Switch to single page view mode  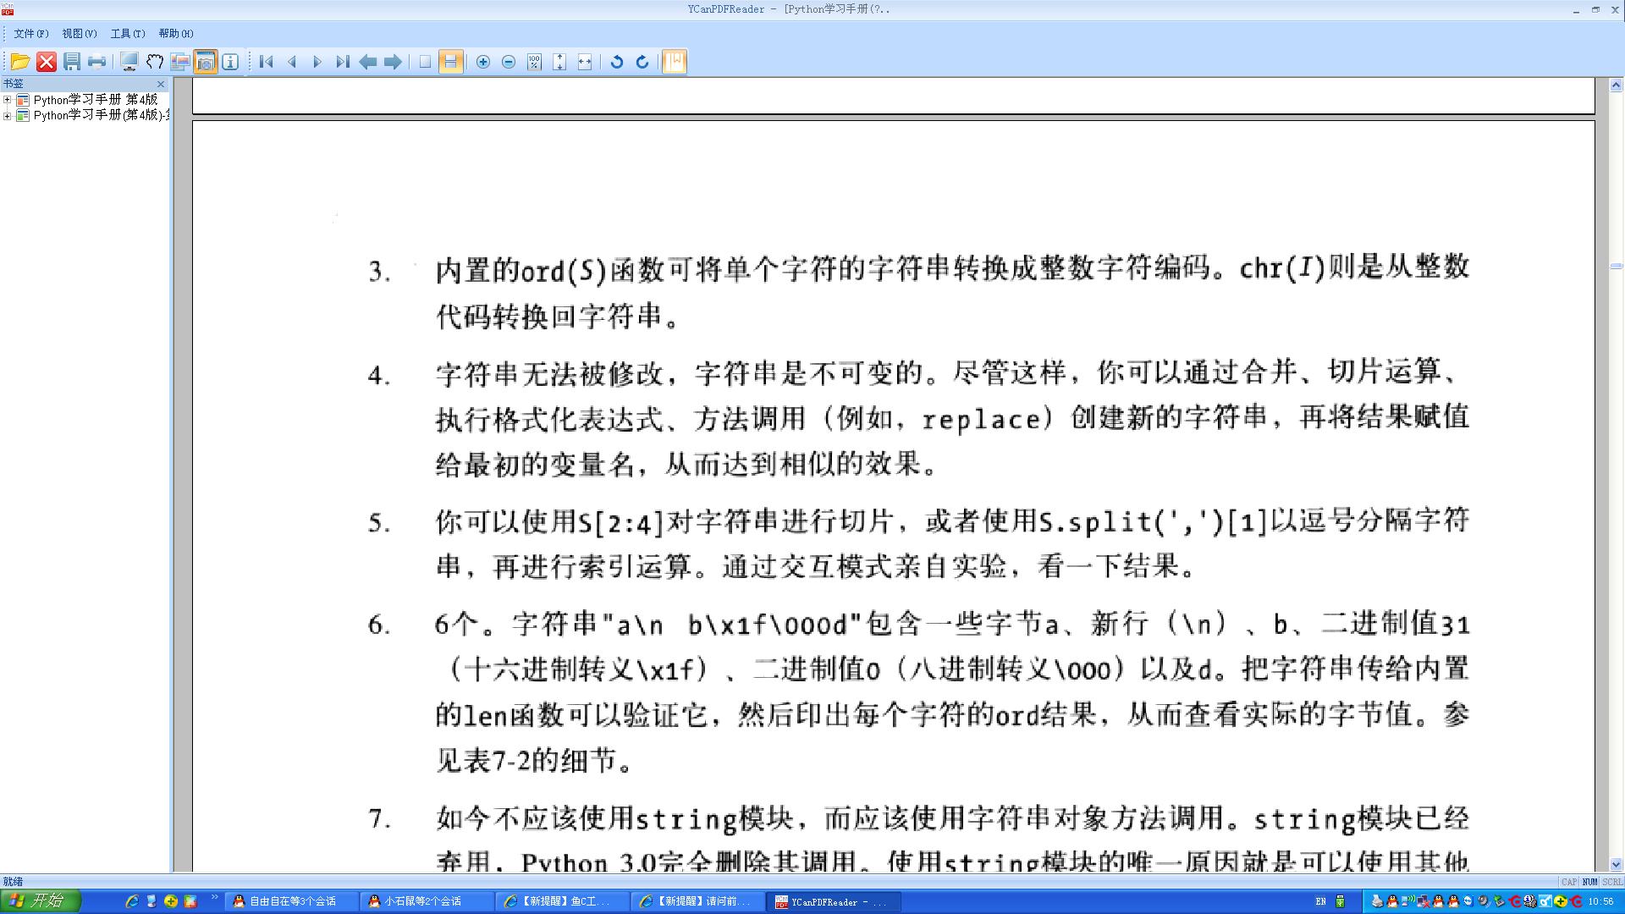(x=423, y=62)
